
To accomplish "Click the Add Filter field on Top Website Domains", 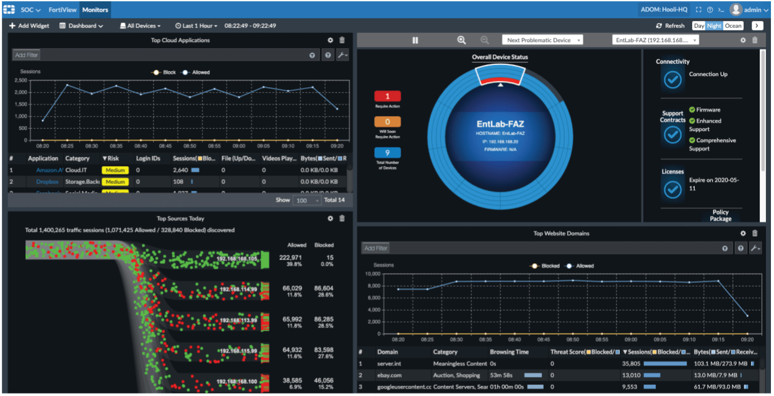I will [x=376, y=248].
